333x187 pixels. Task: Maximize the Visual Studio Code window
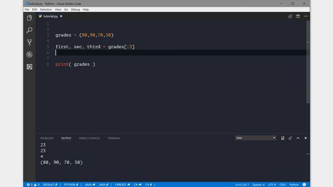click(x=292, y=4)
